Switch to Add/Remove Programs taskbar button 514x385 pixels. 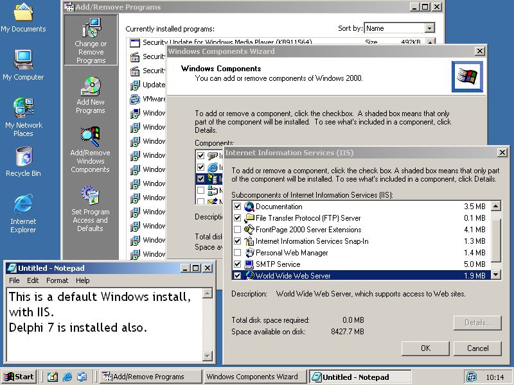150,377
